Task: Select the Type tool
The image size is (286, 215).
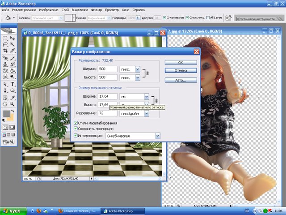Action: point(13,84)
